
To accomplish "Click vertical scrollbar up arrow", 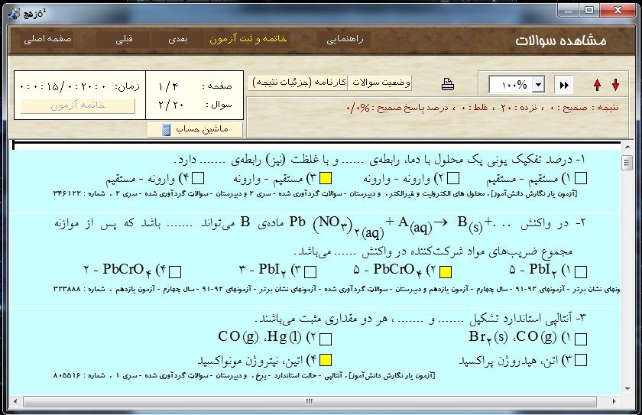I will tap(627, 147).
